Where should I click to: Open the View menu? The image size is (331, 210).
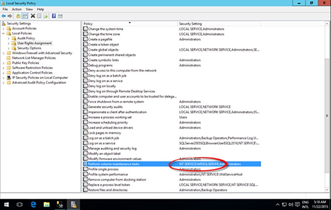29,9
